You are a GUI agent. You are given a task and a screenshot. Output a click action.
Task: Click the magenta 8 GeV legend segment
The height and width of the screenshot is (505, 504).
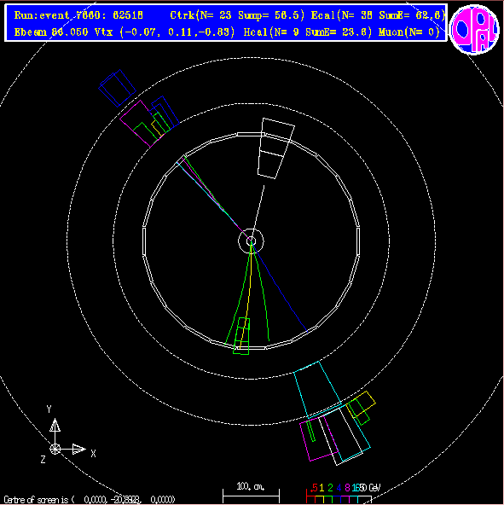tap(345, 499)
